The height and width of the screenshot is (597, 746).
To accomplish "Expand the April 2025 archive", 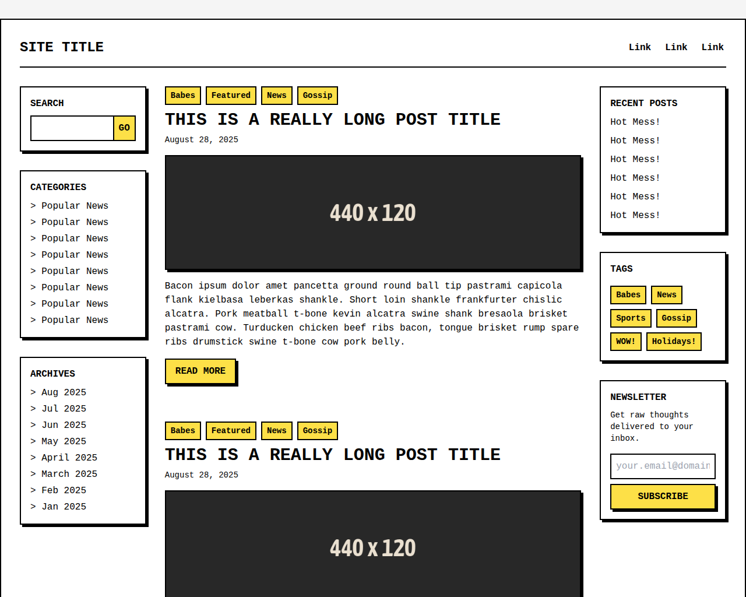I will click(x=69, y=457).
